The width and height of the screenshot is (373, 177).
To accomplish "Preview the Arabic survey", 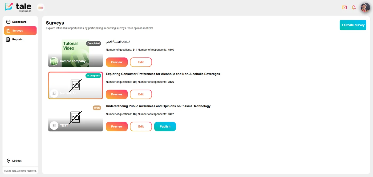I will (117, 62).
